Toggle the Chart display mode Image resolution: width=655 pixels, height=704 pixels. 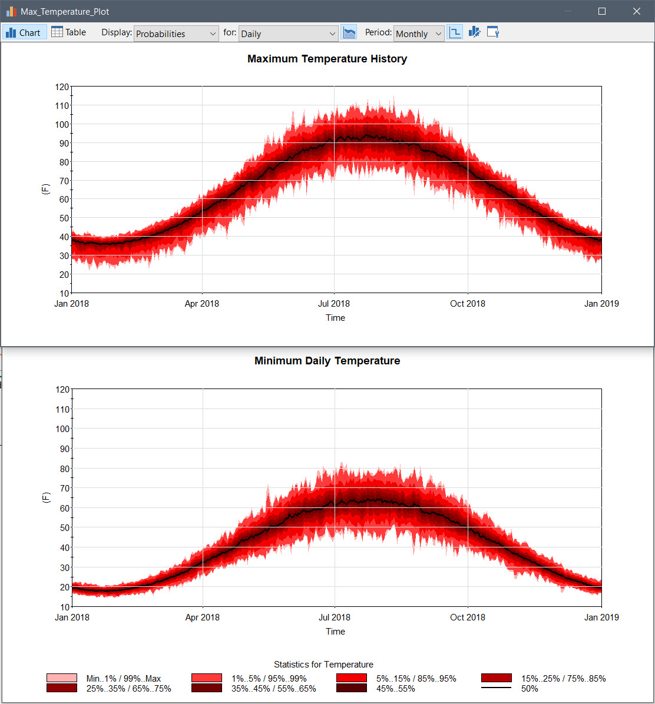[24, 32]
